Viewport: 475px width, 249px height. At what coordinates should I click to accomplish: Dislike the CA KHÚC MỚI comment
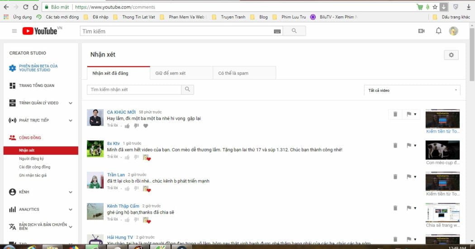(136, 125)
